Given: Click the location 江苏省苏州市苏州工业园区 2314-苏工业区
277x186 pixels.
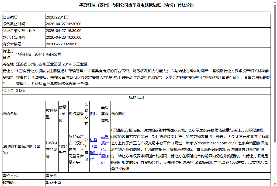Looking at the screenshot, I should 52,64.
